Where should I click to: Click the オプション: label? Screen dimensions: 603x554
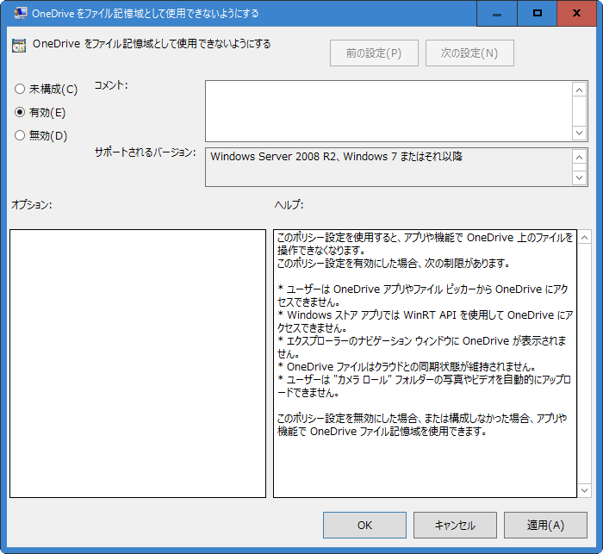pos(31,205)
